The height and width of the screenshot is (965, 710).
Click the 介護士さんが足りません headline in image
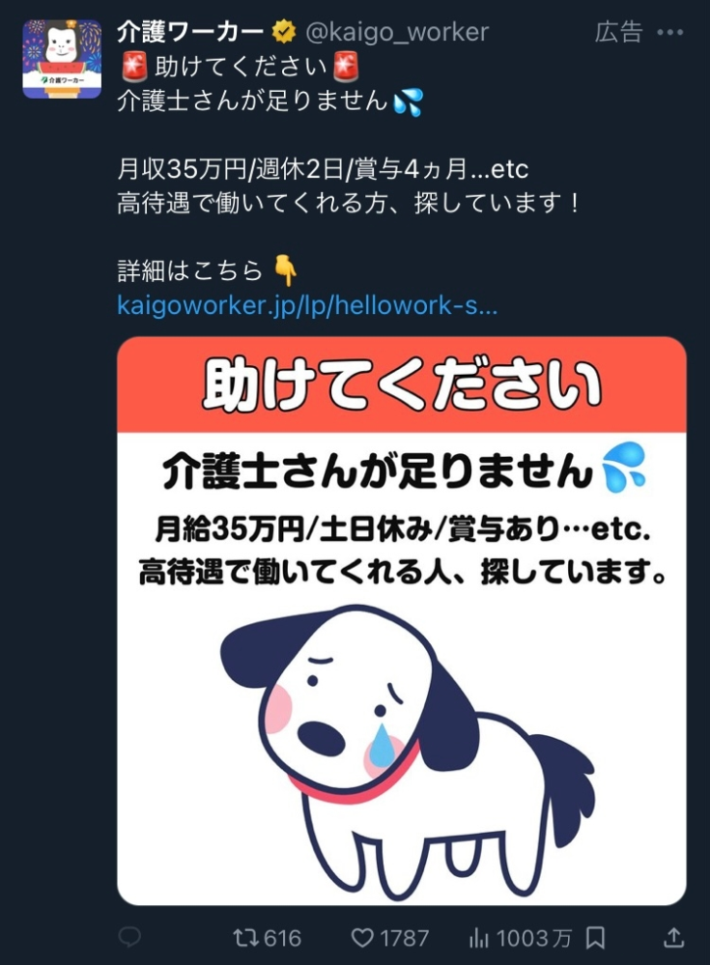tap(377, 472)
